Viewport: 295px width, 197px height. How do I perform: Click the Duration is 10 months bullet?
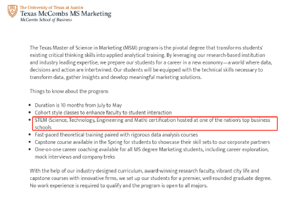coord(78,105)
